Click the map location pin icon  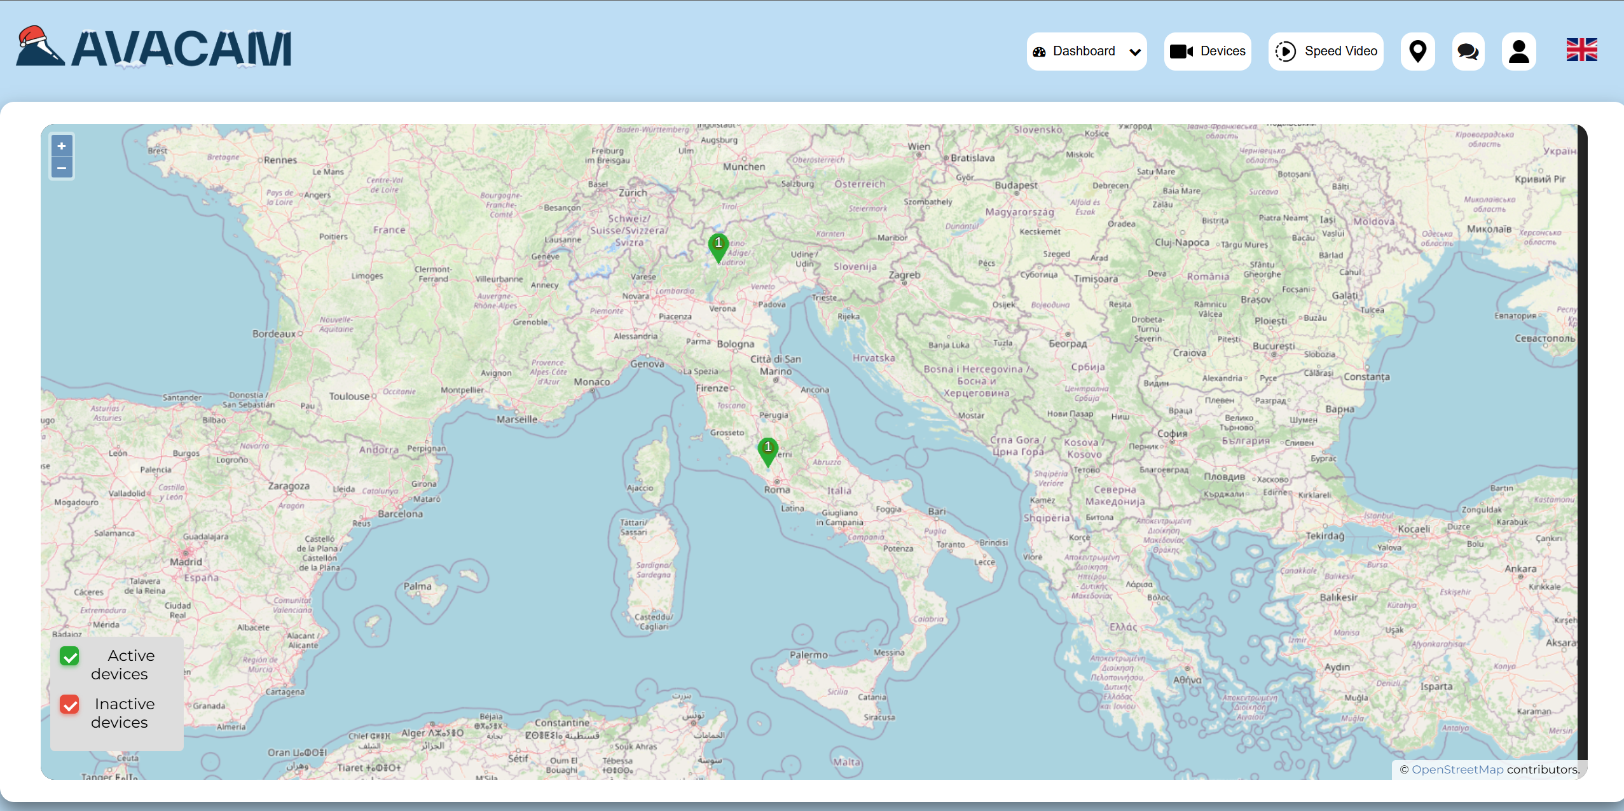click(1417, 52)
